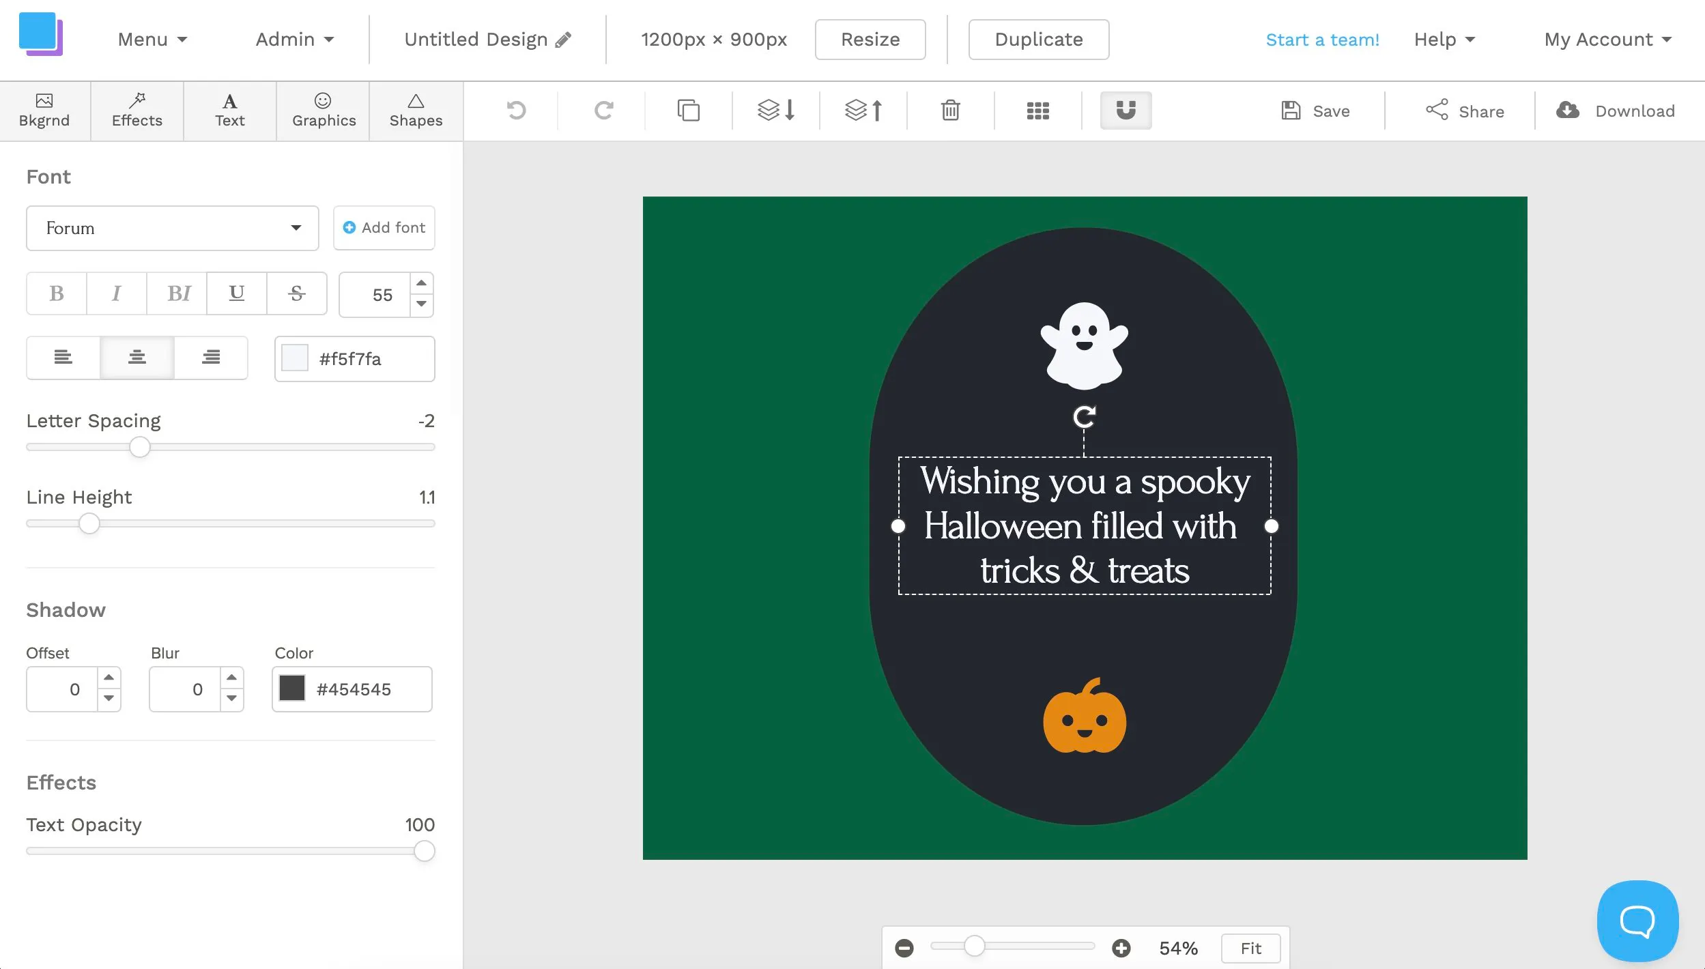This screenshot has width=1705, height=969.
Task: Click the Fit zoom button
Action: [x=1250, y=948]
